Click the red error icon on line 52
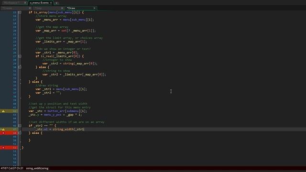Viewport: 306px width, 172px height. [3, 148]
